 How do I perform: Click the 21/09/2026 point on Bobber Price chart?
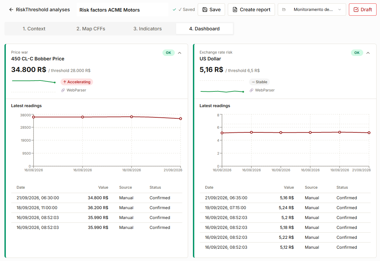click(181, 119)
